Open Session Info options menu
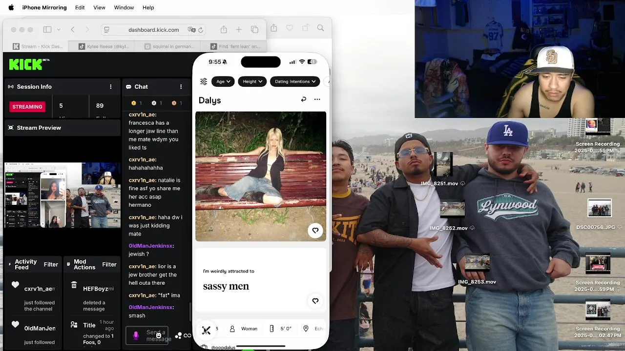Screen dimensions: 625x351 (x=110, y=87)
